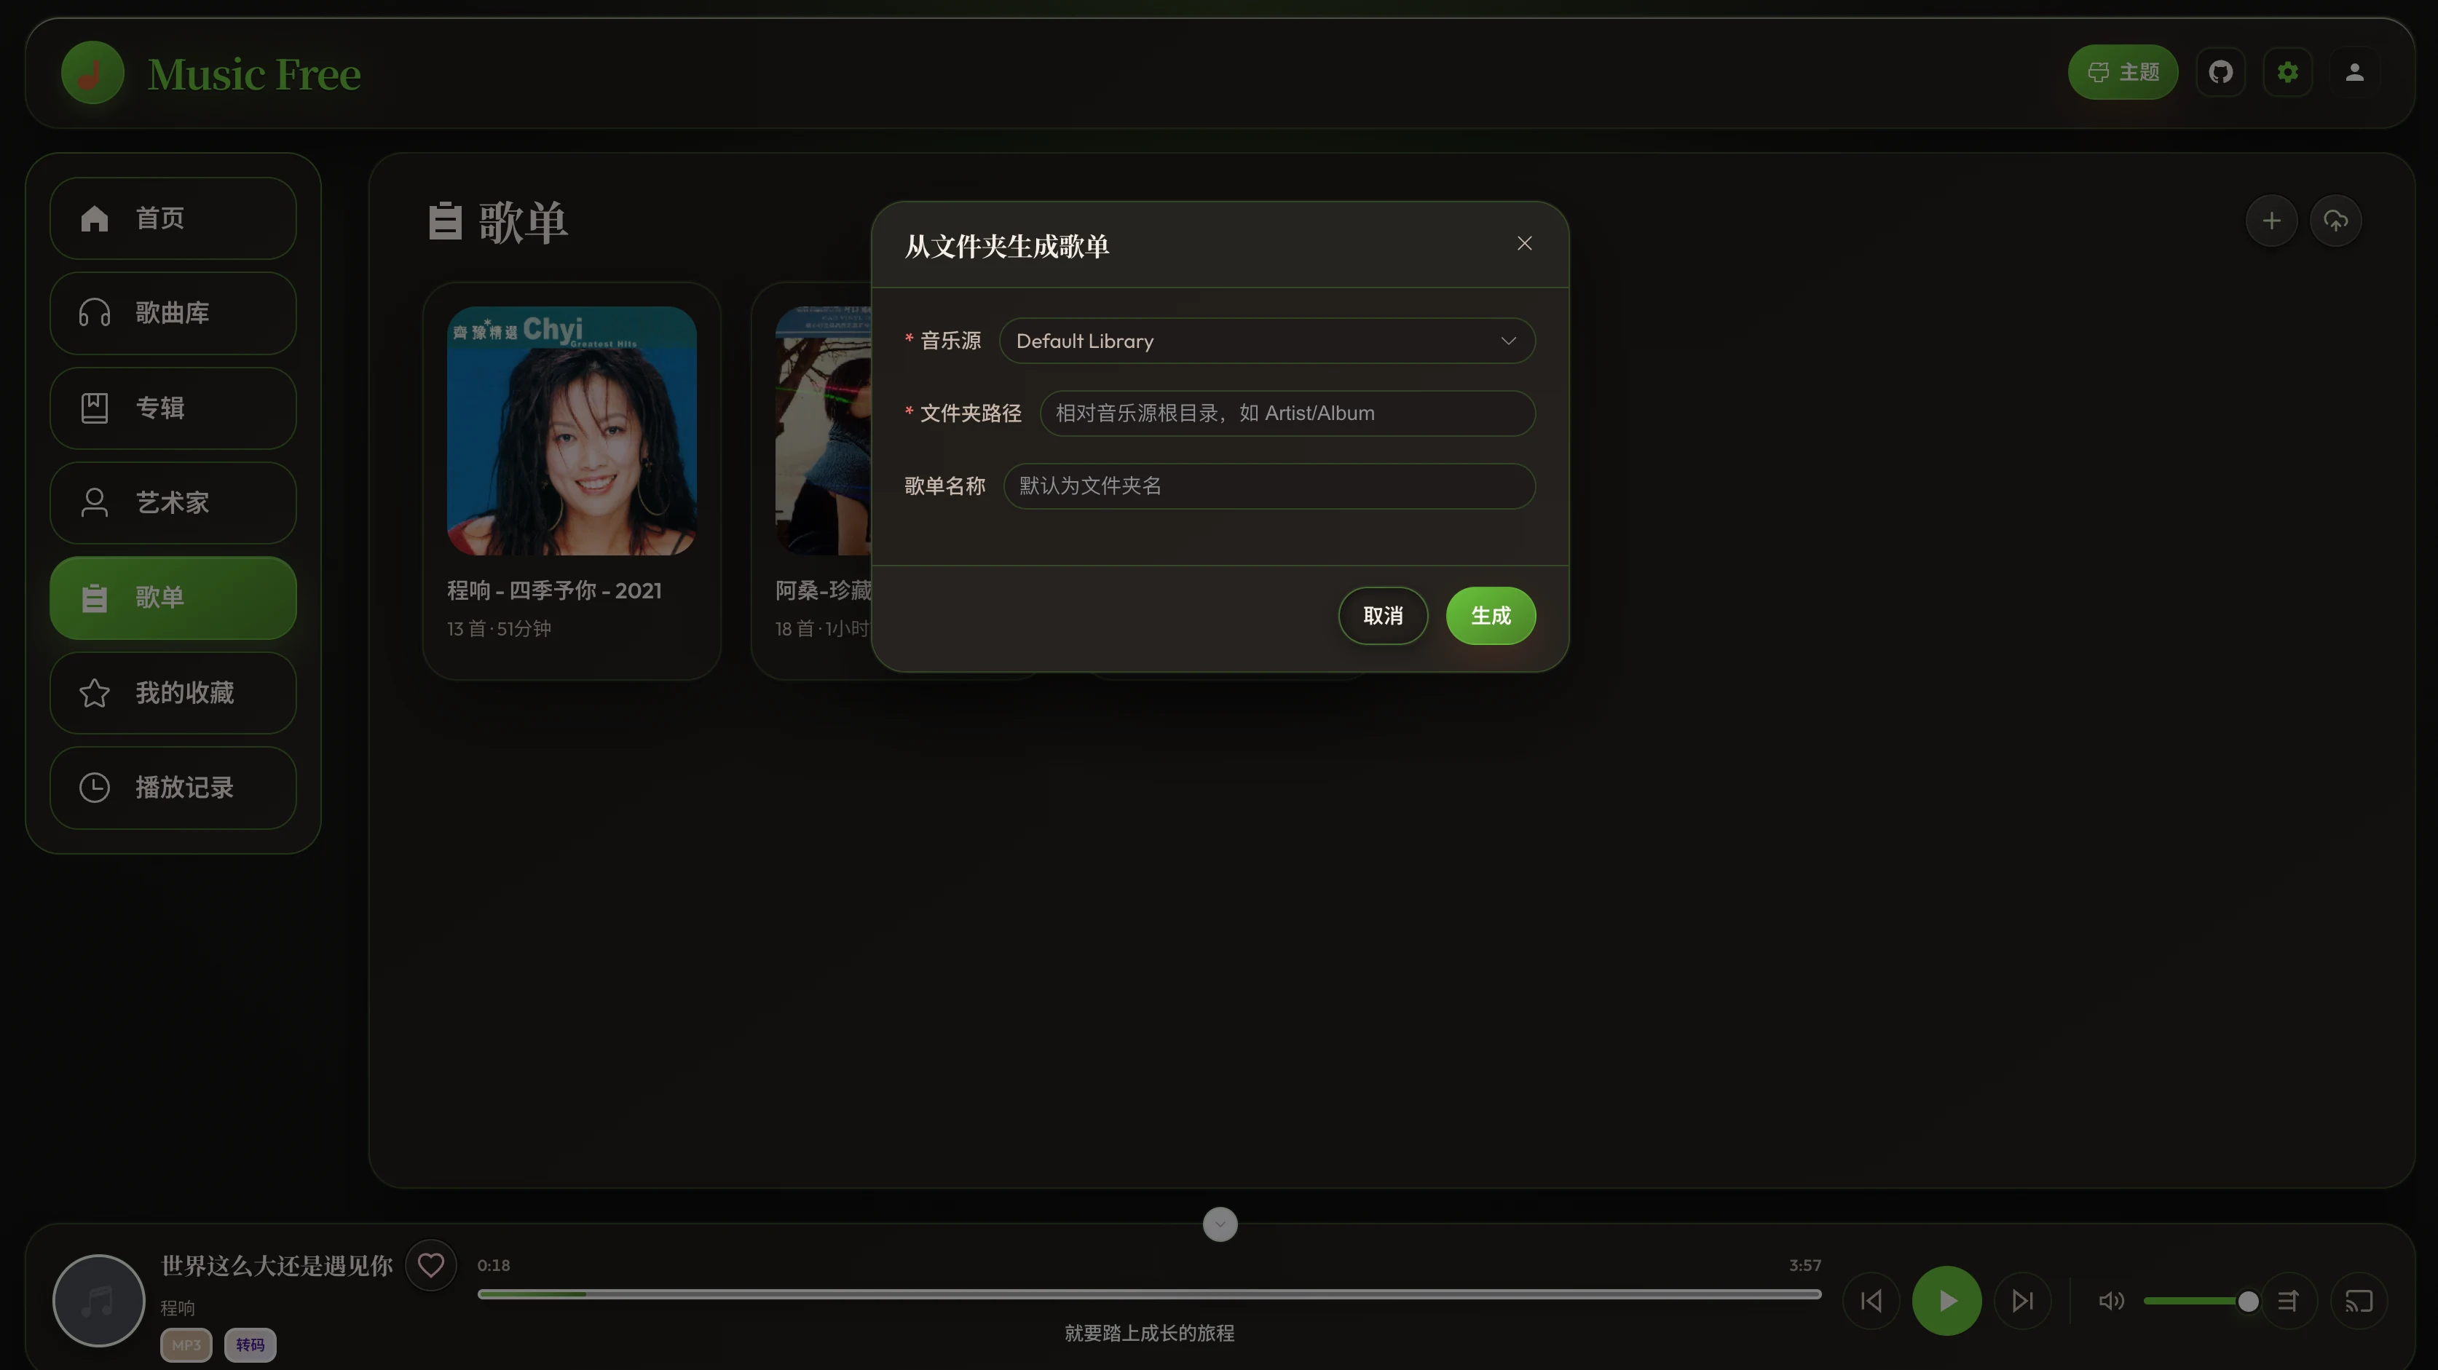Open 播放记录 in sidebar
The width and height of the screenshot is (2438, 1370).
(173, 787)
